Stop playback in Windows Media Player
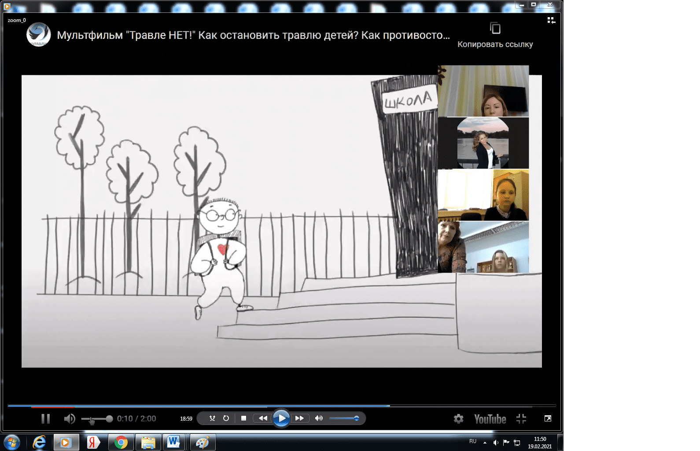The image size is (700, 451). 243,418
